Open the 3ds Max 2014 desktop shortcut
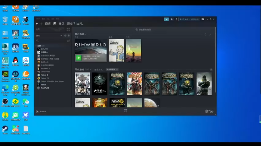This screenshot has height=146, width=261. 5,49
